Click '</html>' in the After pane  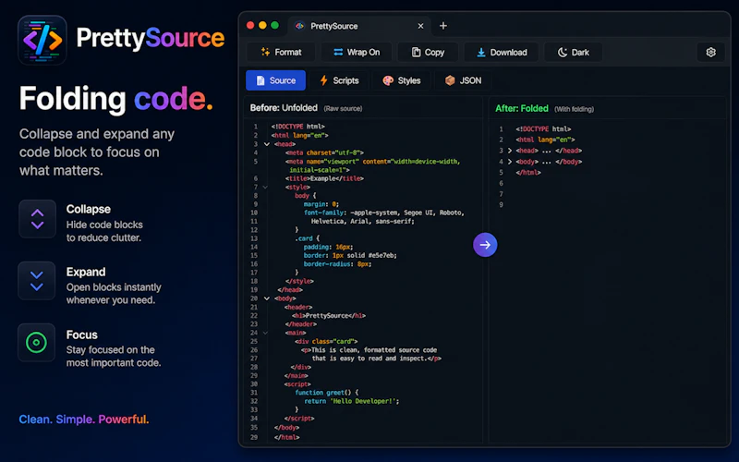(x=528, y=173)
